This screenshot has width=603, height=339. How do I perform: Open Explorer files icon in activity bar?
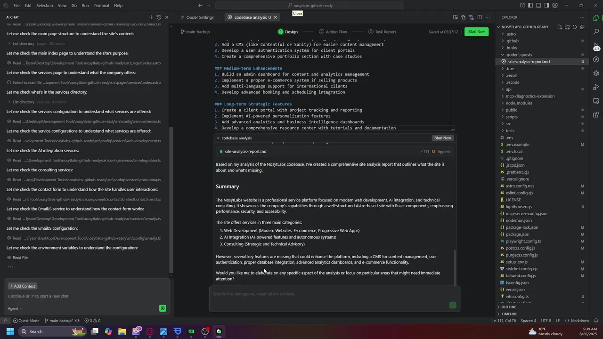pyautogui.click(x=596, y=18)
